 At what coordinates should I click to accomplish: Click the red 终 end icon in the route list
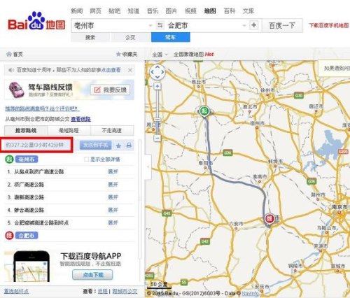pos(9,236)
